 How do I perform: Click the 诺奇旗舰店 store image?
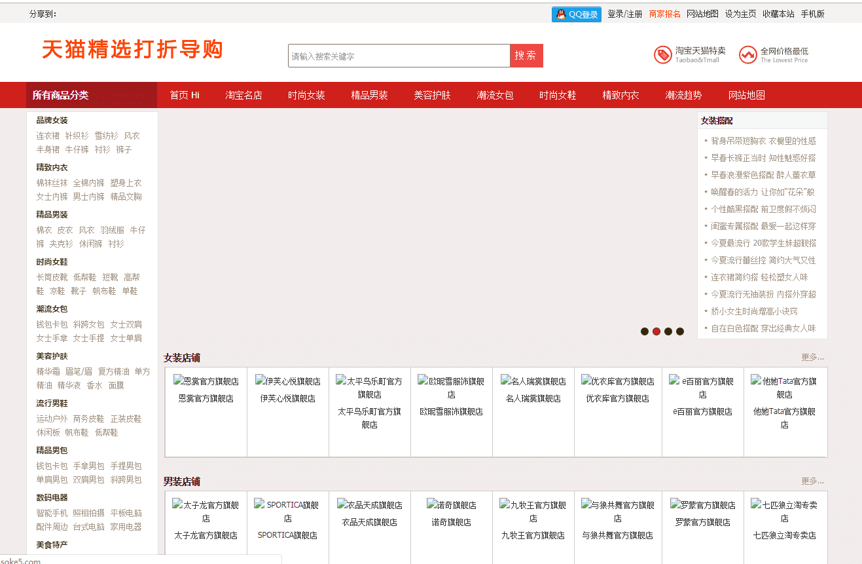451,505
